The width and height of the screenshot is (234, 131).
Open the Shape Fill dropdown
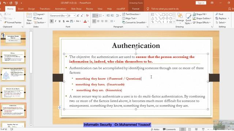pos(200,14)
